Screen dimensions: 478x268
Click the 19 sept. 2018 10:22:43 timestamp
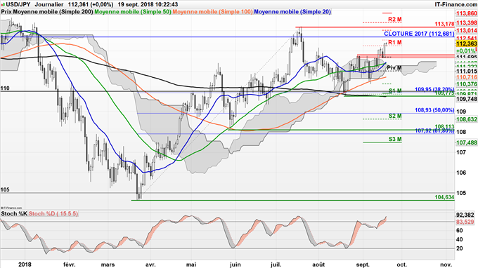pyautogui.click(x=148, y=5)
